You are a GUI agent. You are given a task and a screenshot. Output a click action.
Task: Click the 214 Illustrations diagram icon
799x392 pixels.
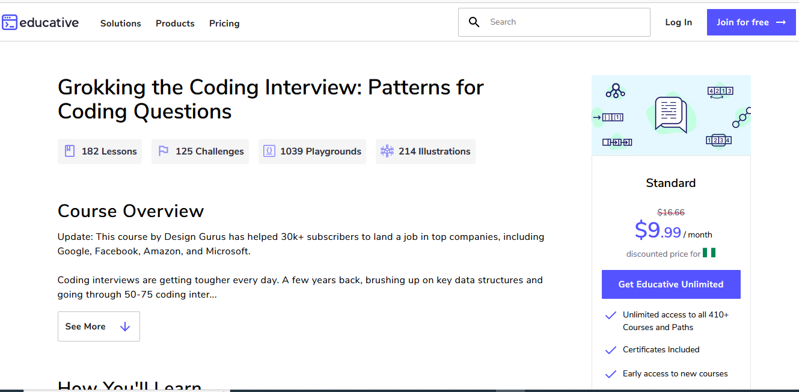point(387,151)
